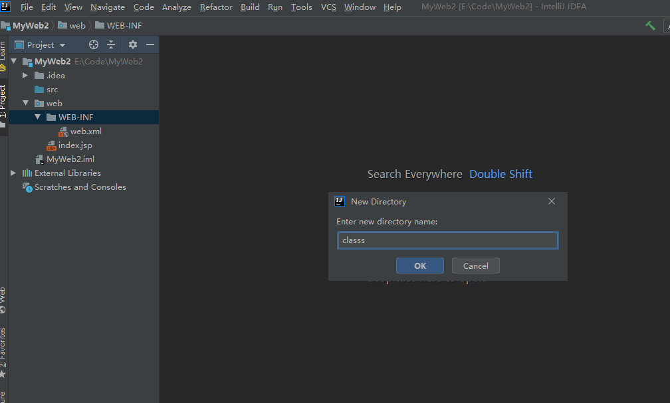Collapse the WEB-INF folder arrow
Image resolution: width=670 pixels, height=403 pixels.
38,117
